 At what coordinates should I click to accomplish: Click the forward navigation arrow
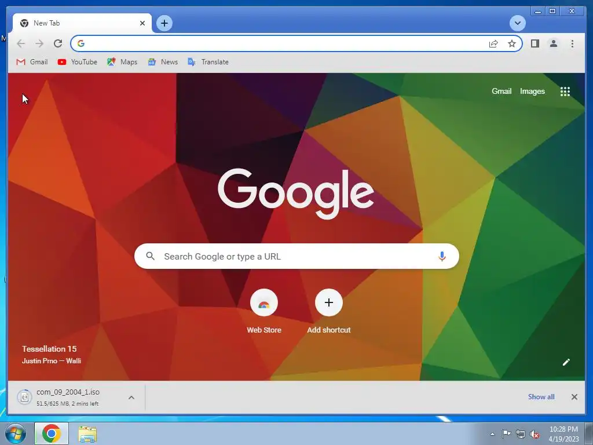pos(39,43)
